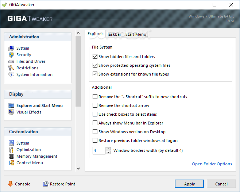Viewport: 240px width, 192px height.
Task: Enable Use check boxes to select items
Action: coord(95,114)
